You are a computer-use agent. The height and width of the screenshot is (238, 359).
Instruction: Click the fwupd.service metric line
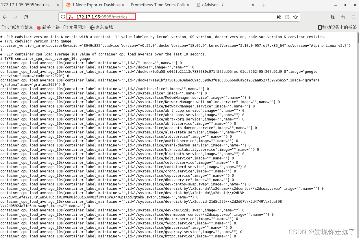pyautogui.click(x=118, y=223)
